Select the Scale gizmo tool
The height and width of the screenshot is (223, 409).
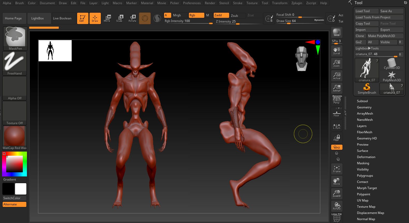point(119,18)
